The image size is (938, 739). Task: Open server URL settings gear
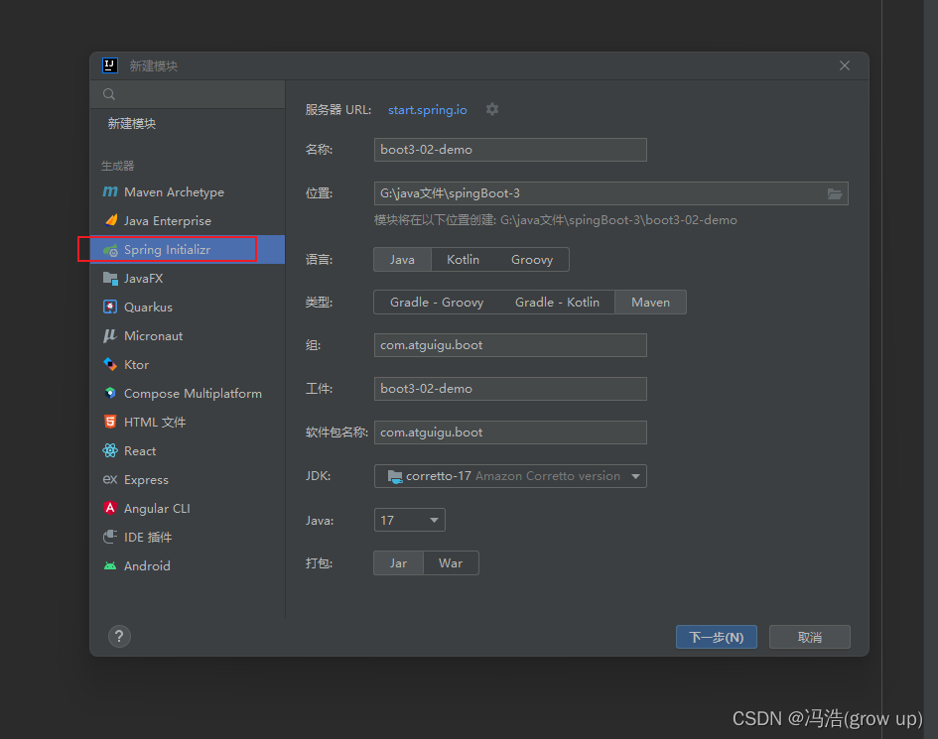pyautogui.click(x=492, y=109)
